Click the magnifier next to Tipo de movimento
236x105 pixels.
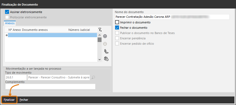pyautogui.click(x=93, y=78)
